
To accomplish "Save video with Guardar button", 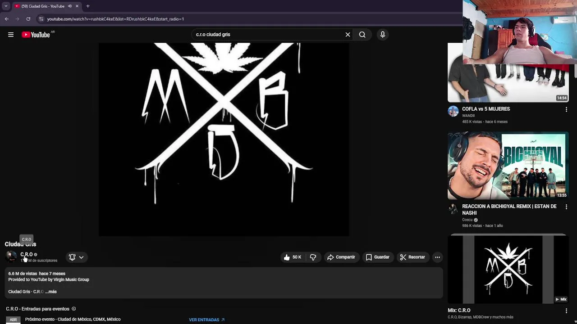I will [x=378, y=257].
